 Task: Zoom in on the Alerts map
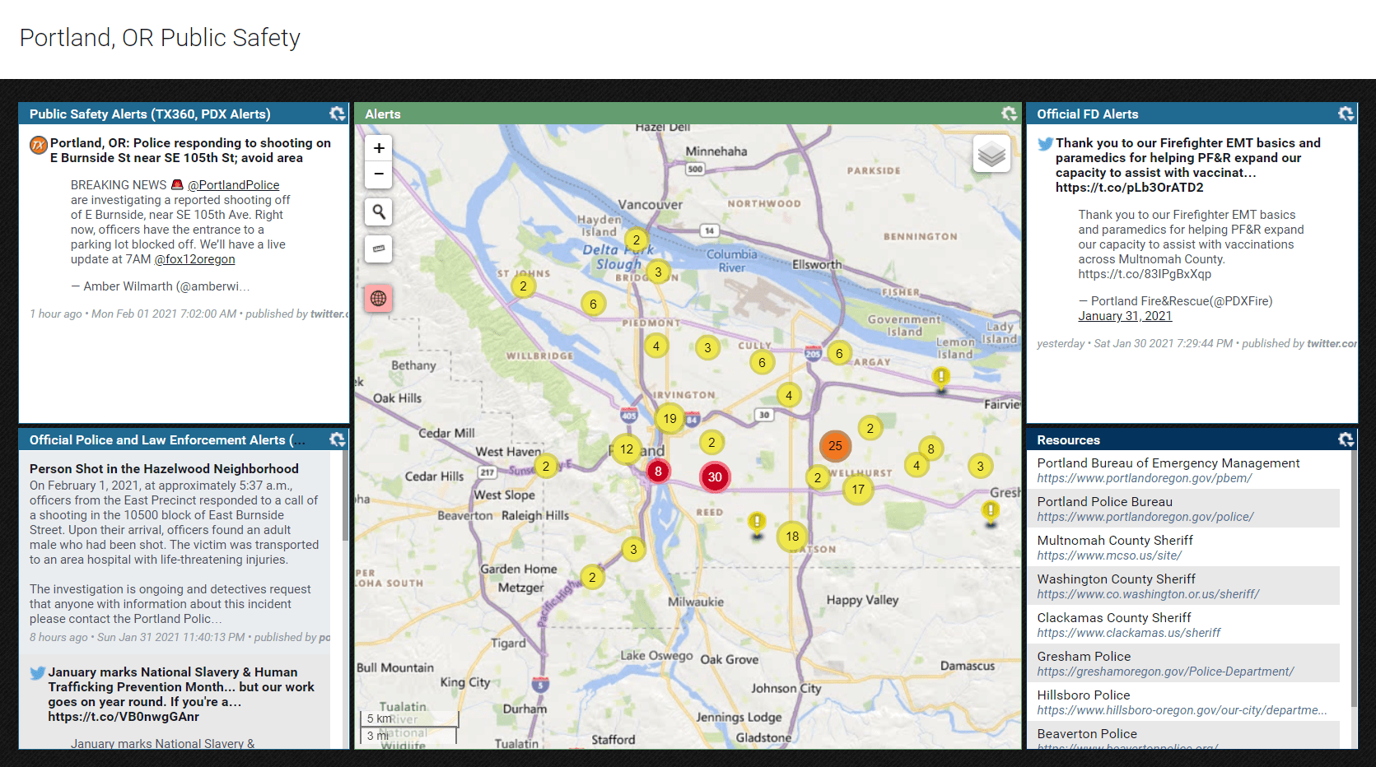coord(379,148)
